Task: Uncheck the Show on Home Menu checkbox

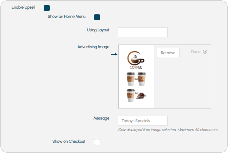Action: pyautogui.click(x=97, y=17)
